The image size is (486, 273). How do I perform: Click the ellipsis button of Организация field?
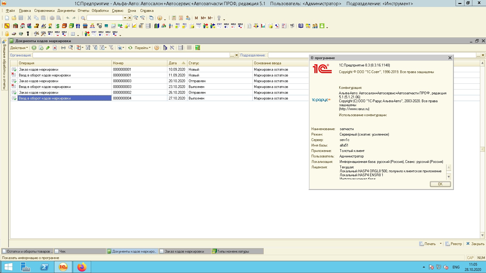pos(232,55)
